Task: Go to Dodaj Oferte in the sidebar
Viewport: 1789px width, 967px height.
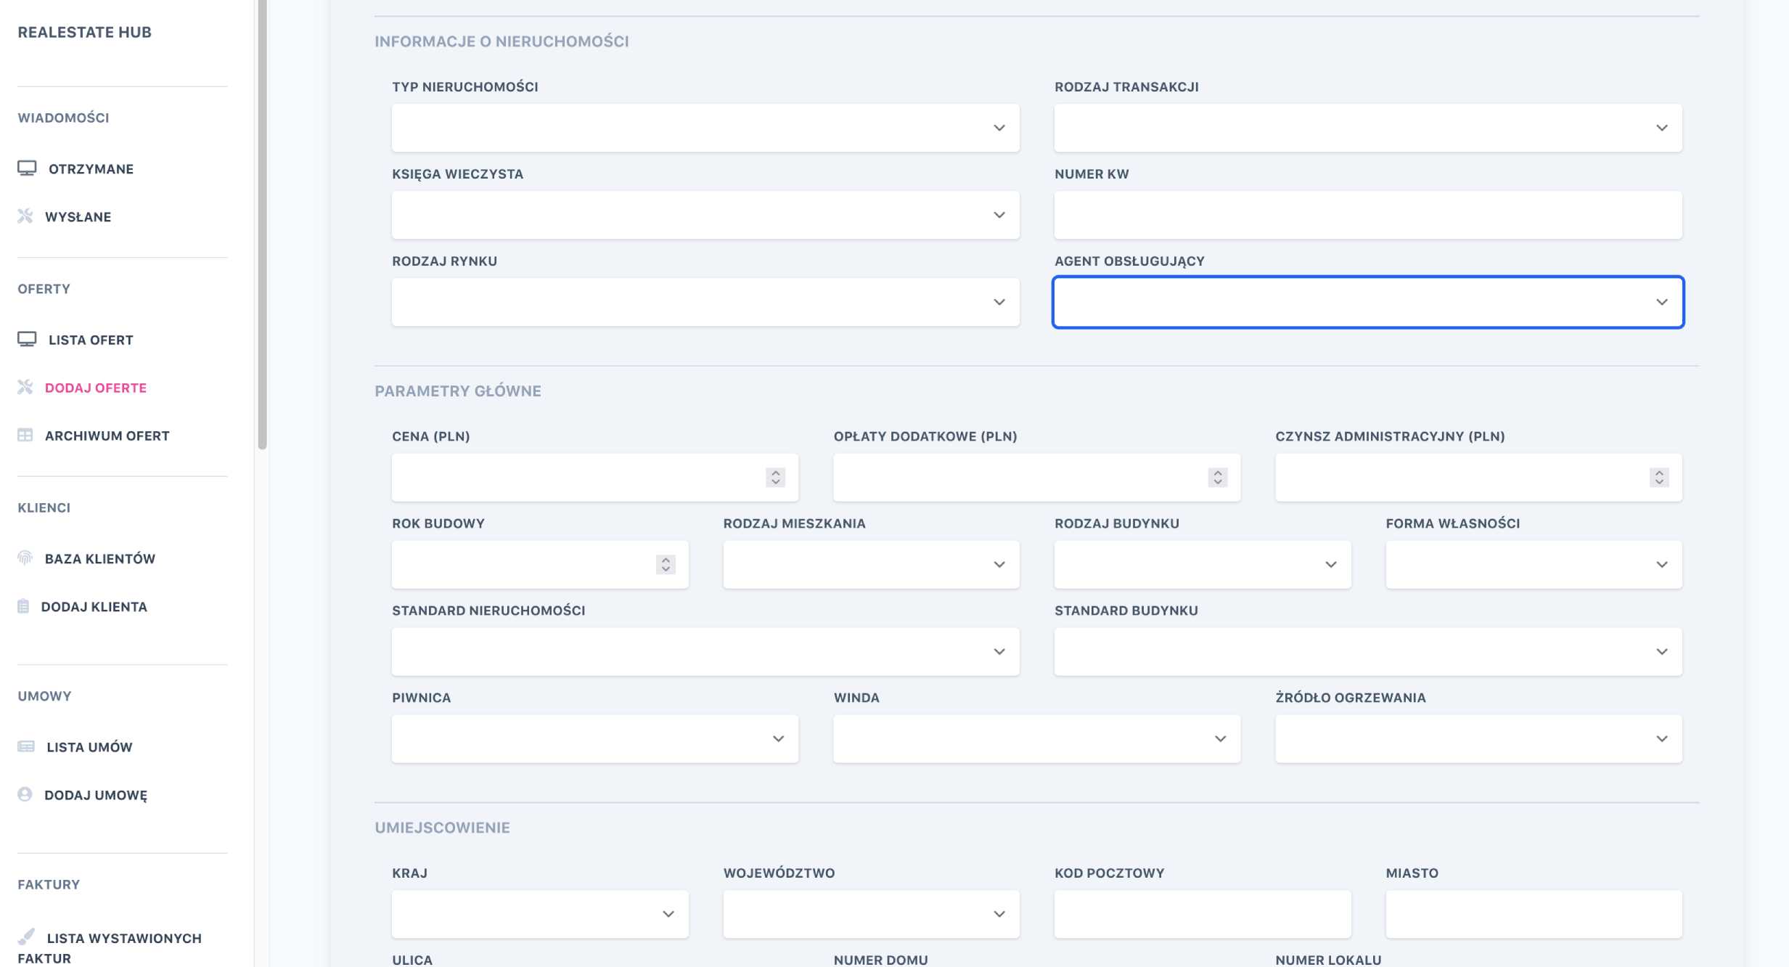Action: tap(96, 388)
